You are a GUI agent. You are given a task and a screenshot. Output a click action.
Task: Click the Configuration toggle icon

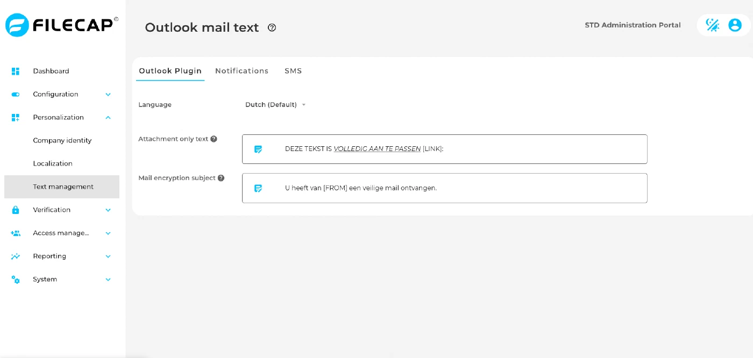click(16, 94)
